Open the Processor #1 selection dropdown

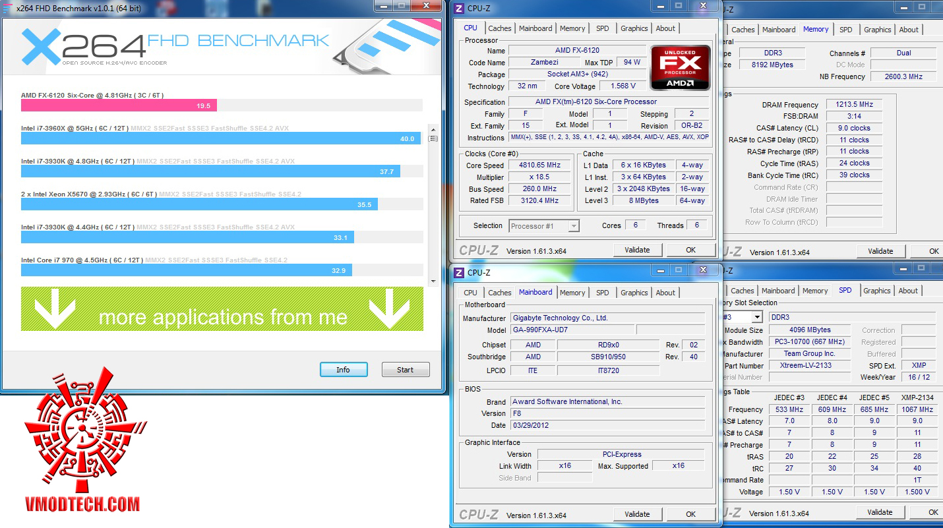click(x=545, y=226)
